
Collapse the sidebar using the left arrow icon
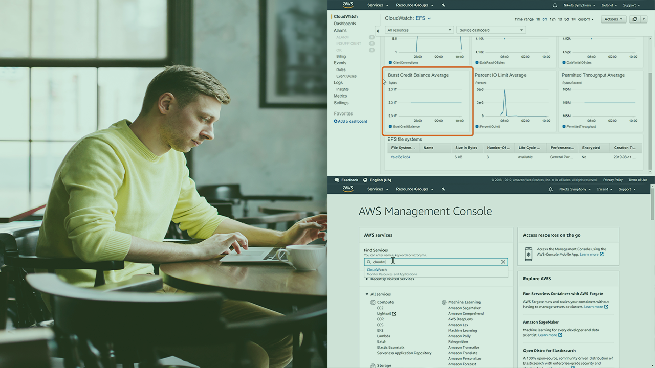378,30
